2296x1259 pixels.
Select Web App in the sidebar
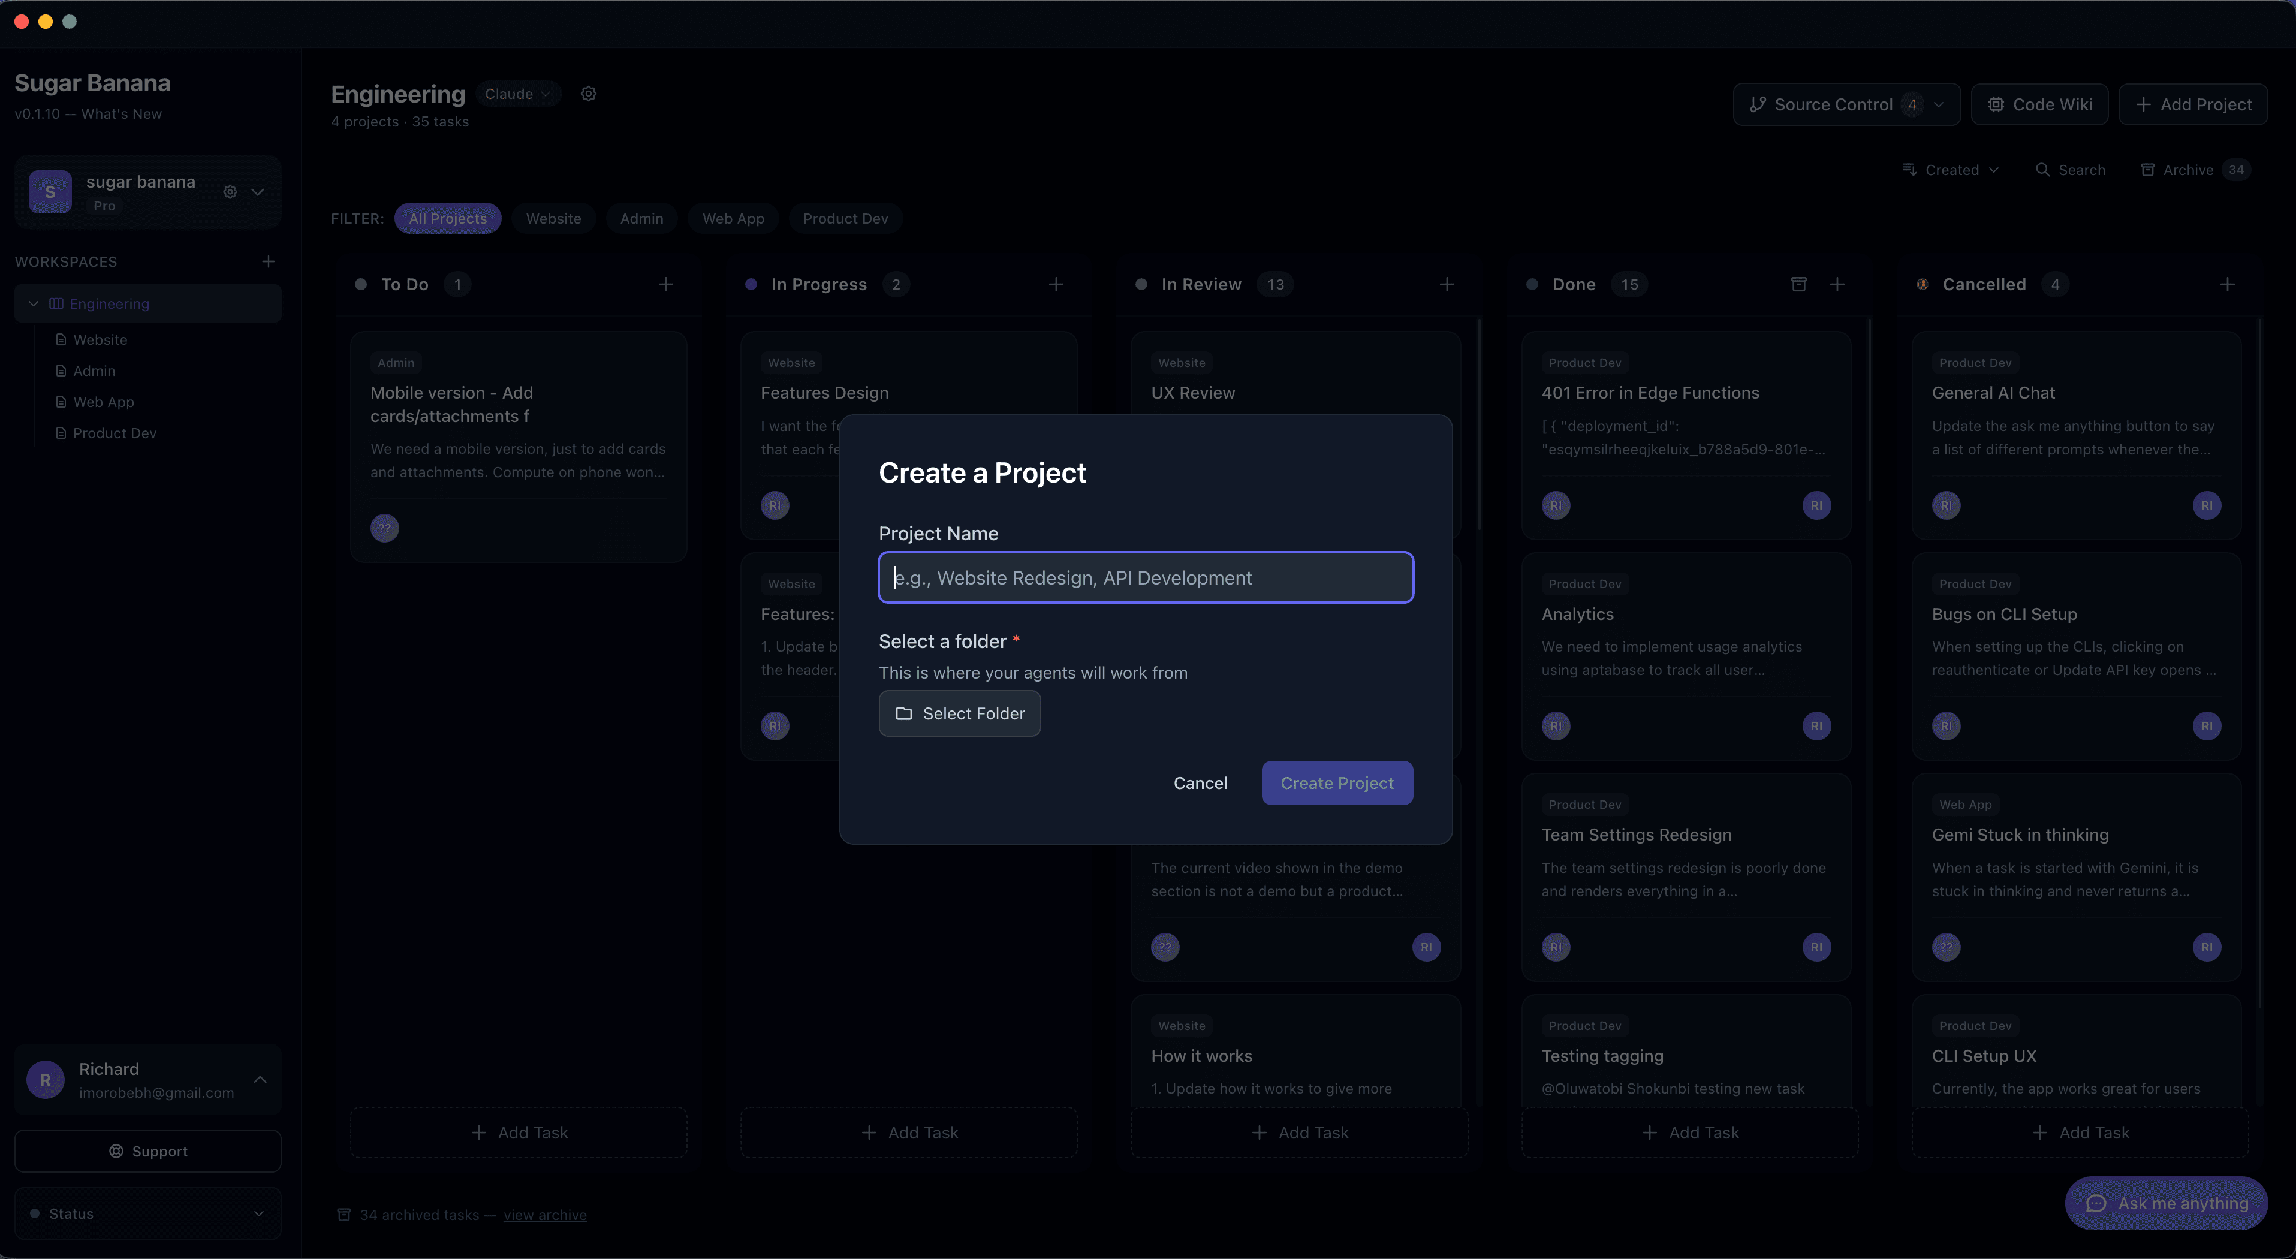pos(103,401)
